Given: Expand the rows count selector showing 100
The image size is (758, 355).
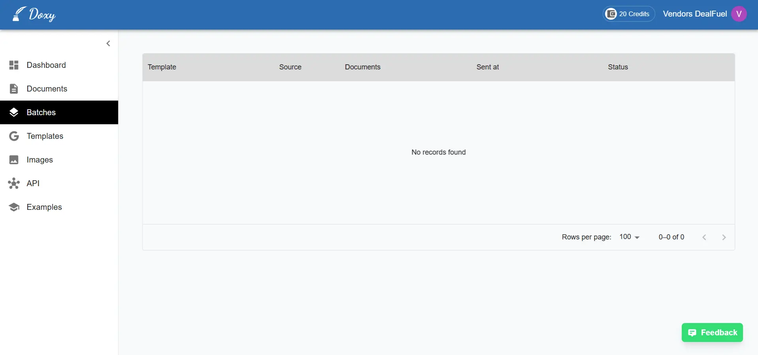Looking at the screenshot, I should click(x=629, y=237).
